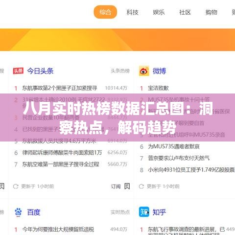
Task: Click 更新于 1小时前 under 微博
Action: point(163,186)
